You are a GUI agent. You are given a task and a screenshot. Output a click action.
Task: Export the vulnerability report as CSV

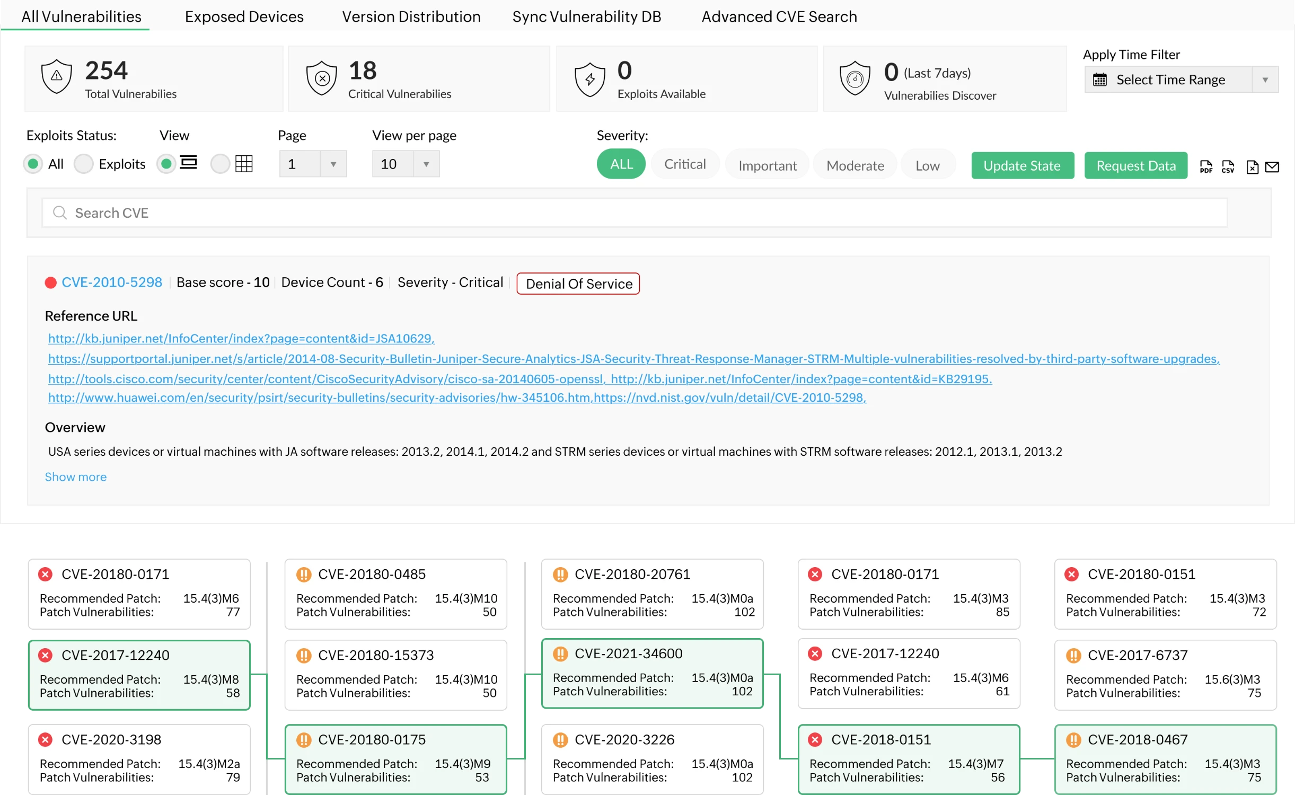(1229, 167)
